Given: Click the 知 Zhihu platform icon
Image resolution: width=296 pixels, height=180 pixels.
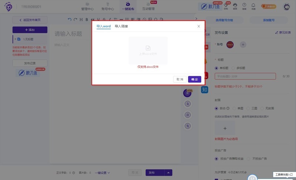Looking at the screenshot, I should 205,90.
